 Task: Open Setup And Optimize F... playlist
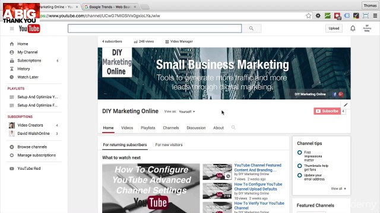point(37,105)
